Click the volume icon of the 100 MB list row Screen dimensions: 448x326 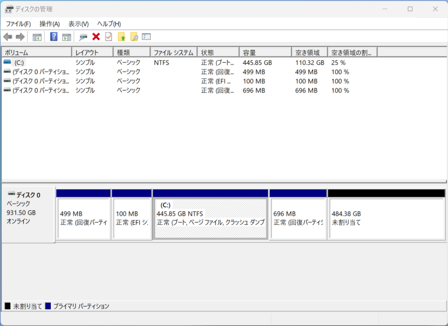coord(7,81)
